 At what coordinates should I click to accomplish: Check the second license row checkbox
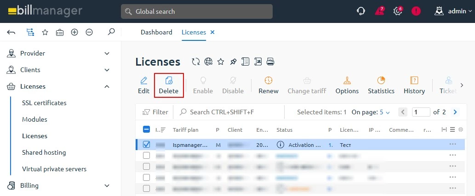(146, 156)
